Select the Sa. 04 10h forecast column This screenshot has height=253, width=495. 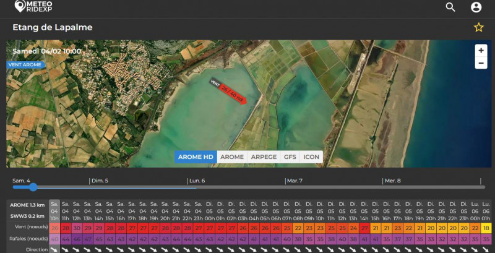(x=54, y=210)
